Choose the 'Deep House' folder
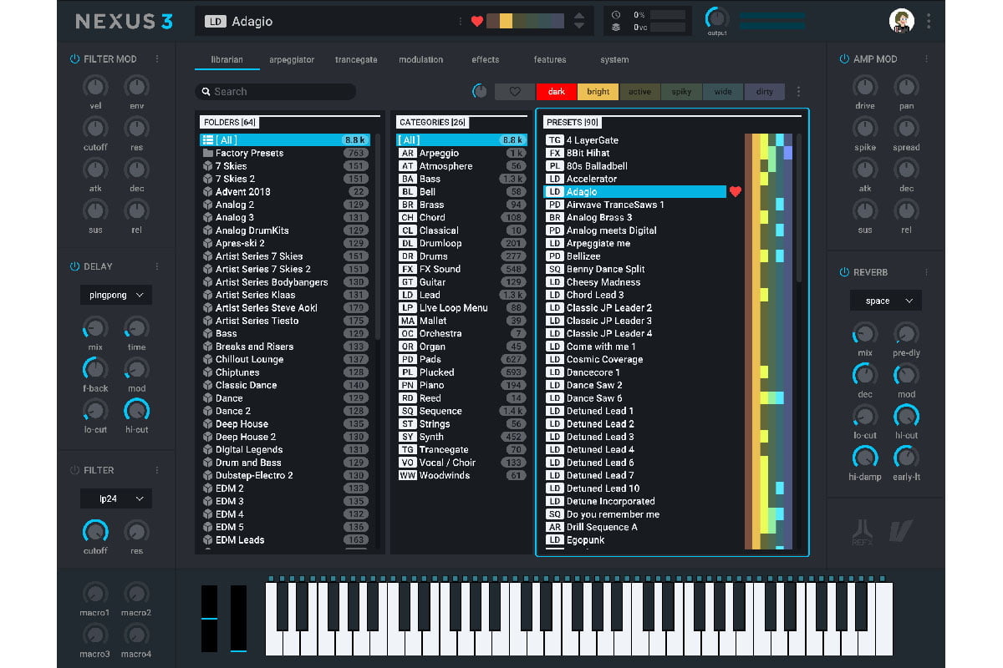This screenshot has height=668, width=1003. click(x=285, y=424)
